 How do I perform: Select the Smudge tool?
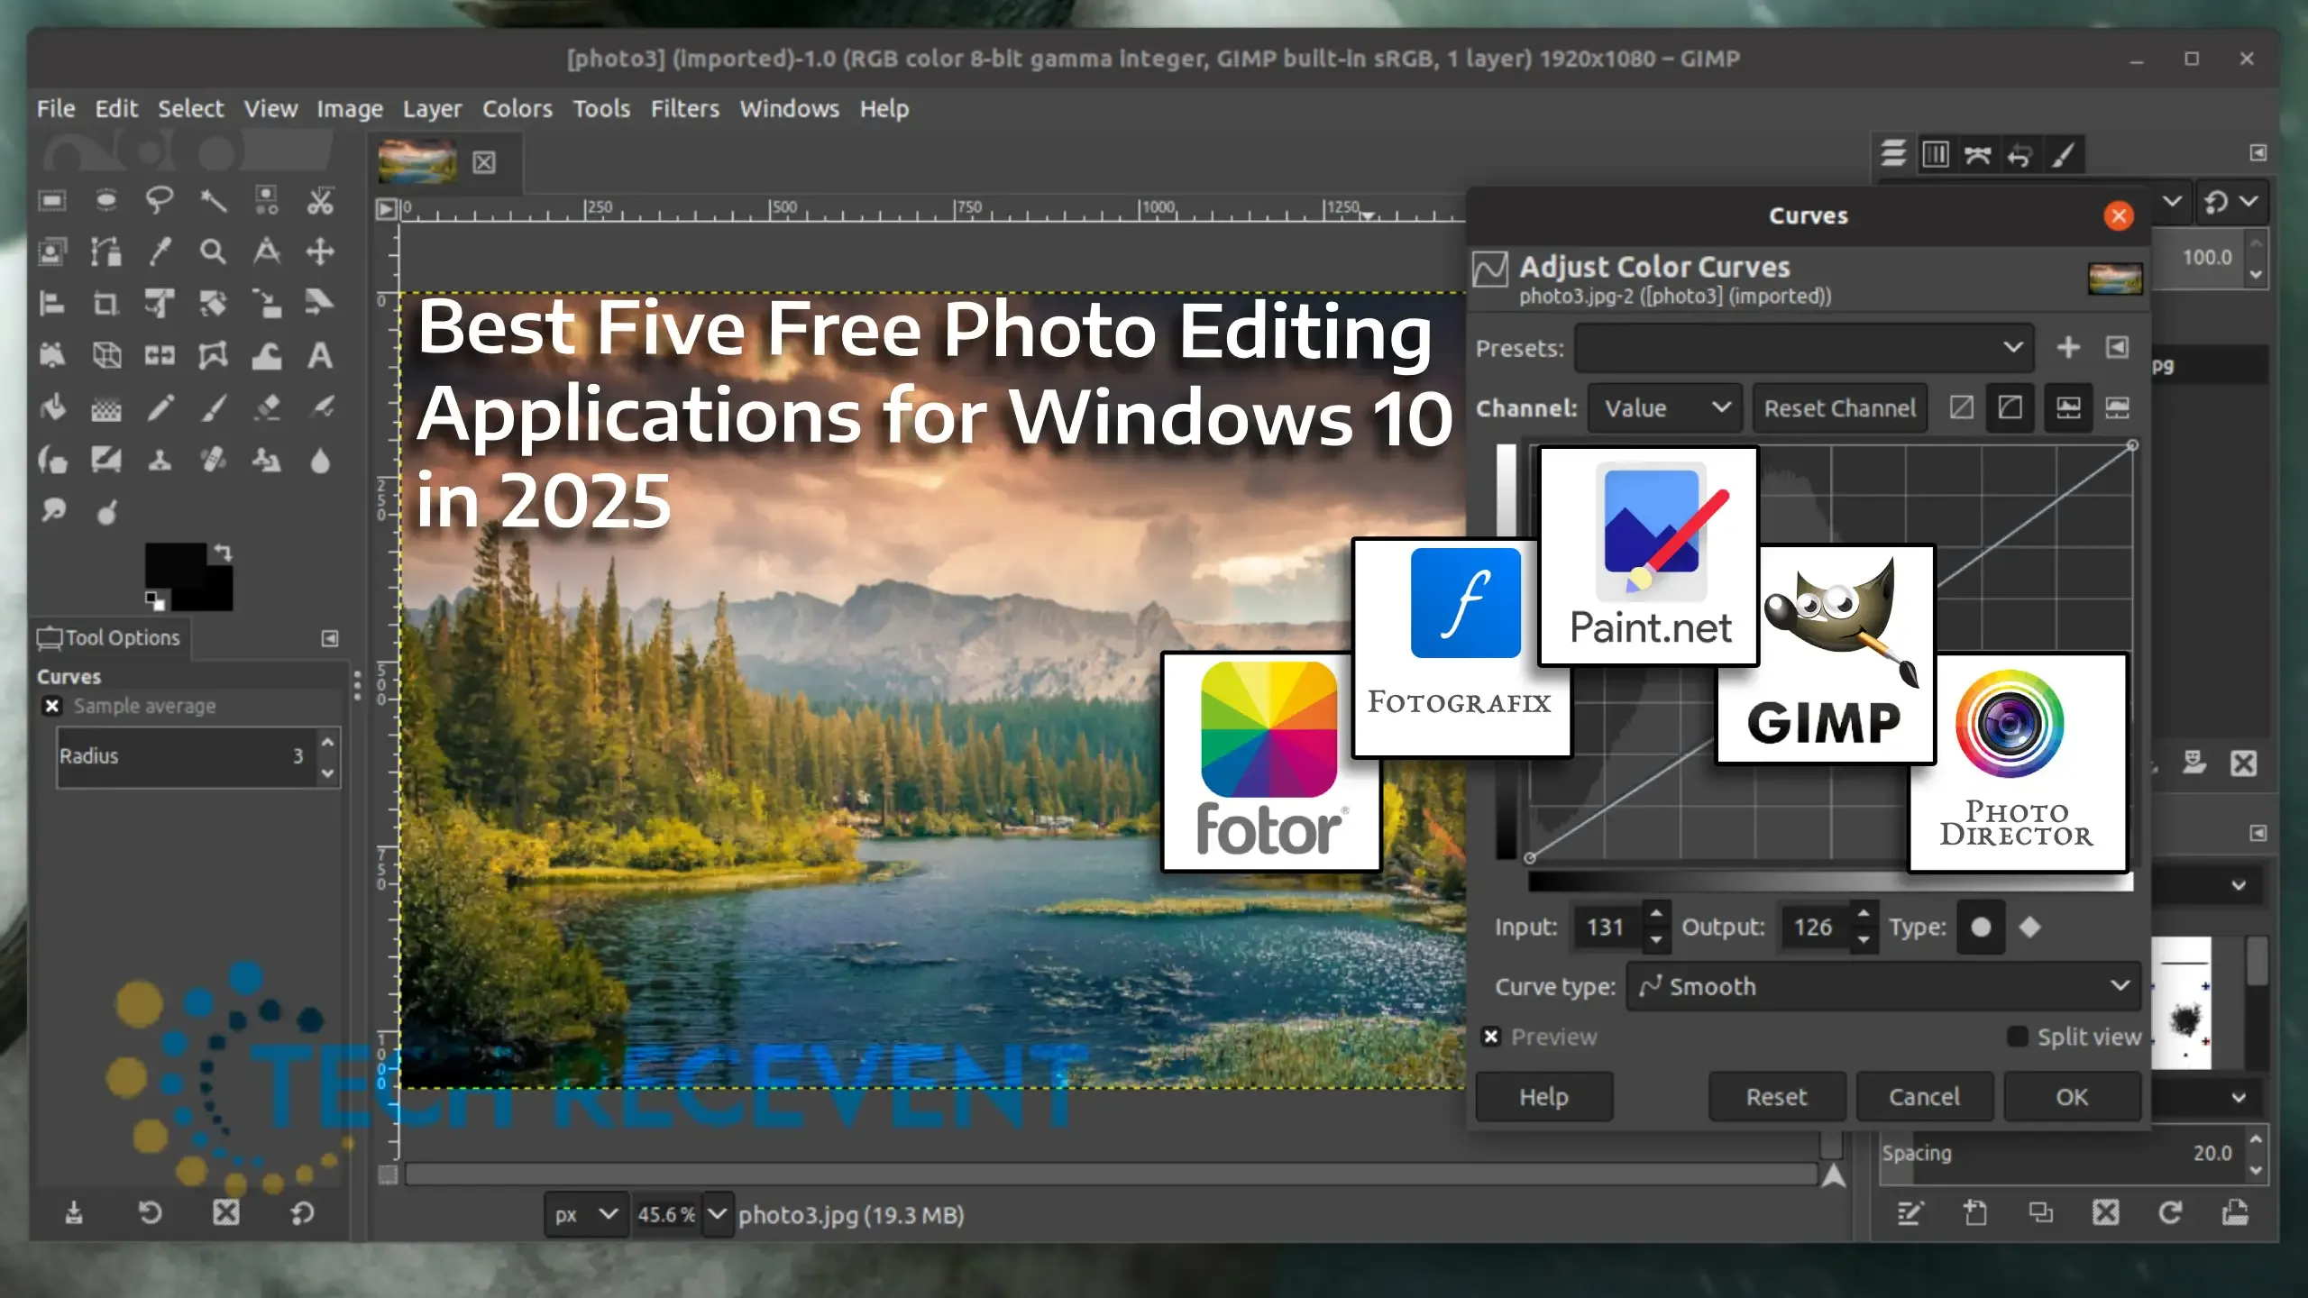point(52,512)
